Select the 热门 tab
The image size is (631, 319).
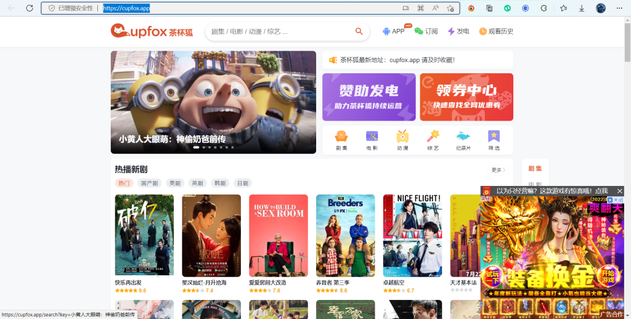pos(124,183)
